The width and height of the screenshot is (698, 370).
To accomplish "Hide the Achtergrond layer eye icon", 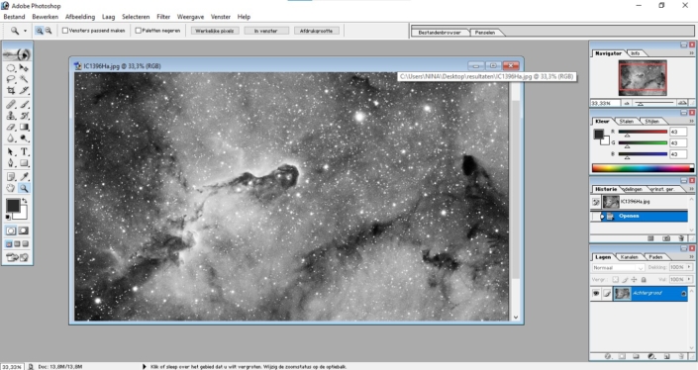I will [596, 294].
